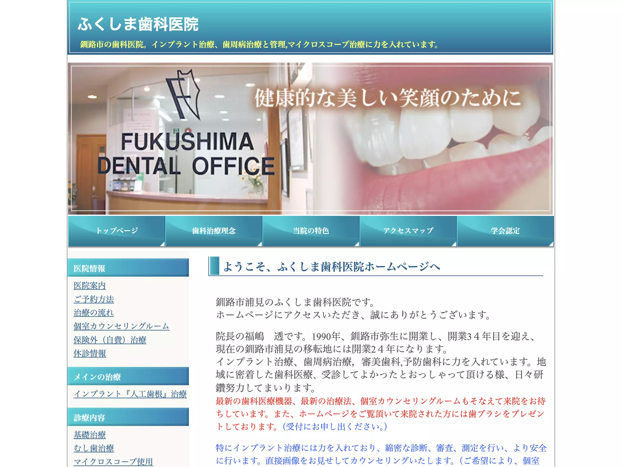The height and width of the screenshot is (467, 622).
Task: Click the line 釧路市浦見のふくしま歯科医院です
Action: pyautogui.click(x=296, y=302)
